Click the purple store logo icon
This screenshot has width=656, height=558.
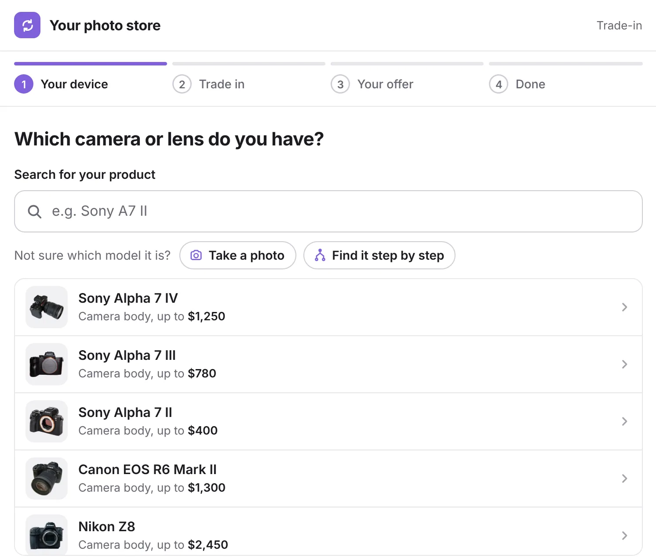click(27, 25)
